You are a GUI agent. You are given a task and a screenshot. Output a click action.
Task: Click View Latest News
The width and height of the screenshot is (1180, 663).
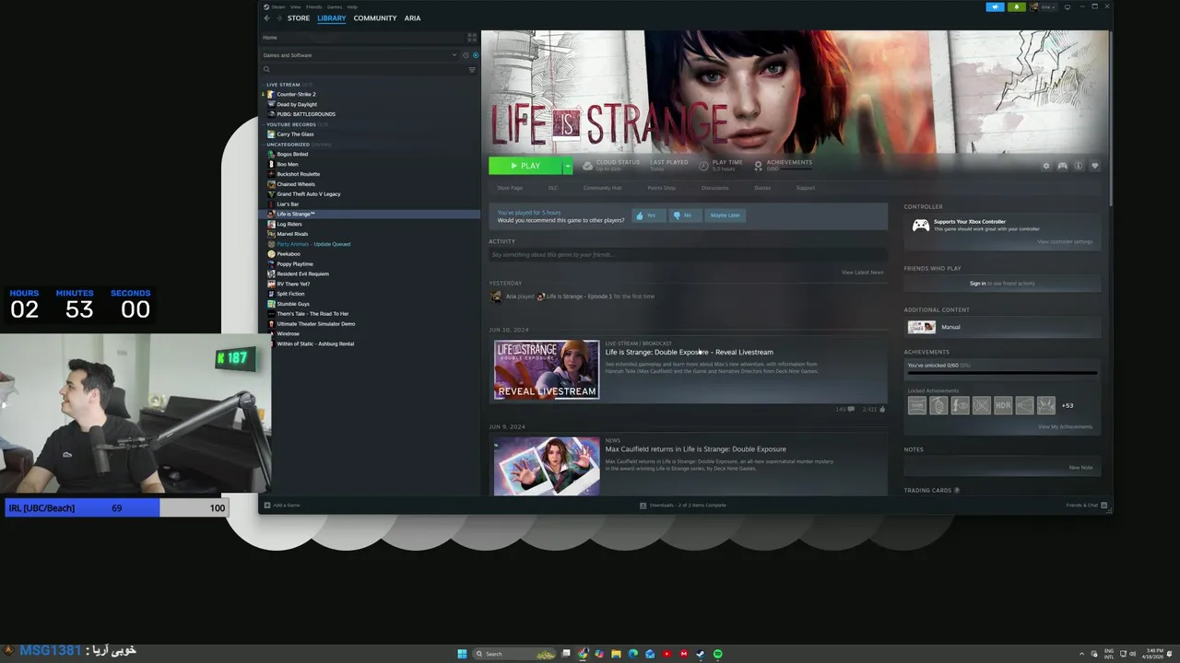coord(862,273)
